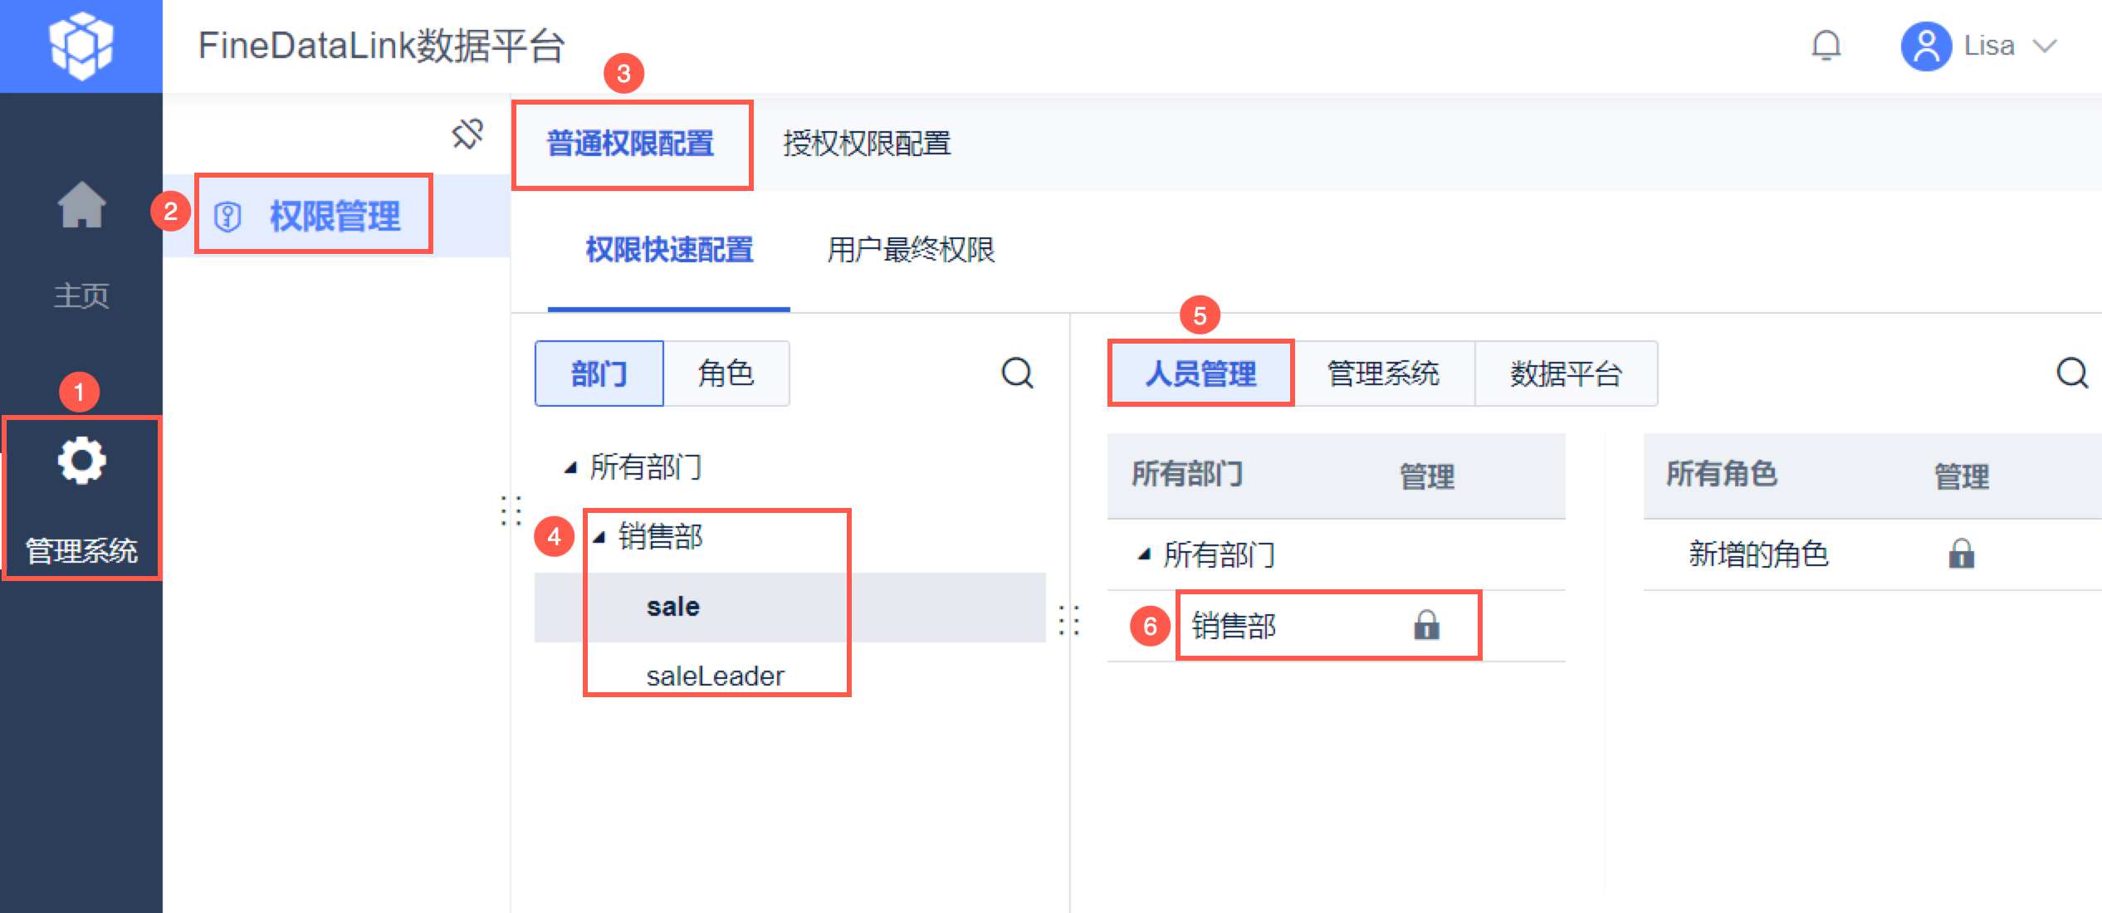Click the divider handle beside the sale row
This screenshot has width=2102, height=913.
(1069, 620)
